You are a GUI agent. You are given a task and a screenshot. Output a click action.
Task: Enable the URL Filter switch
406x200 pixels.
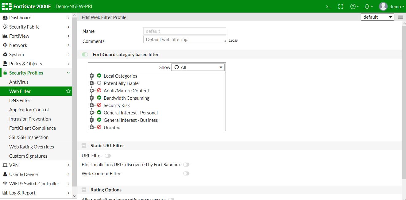[x=108, y=156]
